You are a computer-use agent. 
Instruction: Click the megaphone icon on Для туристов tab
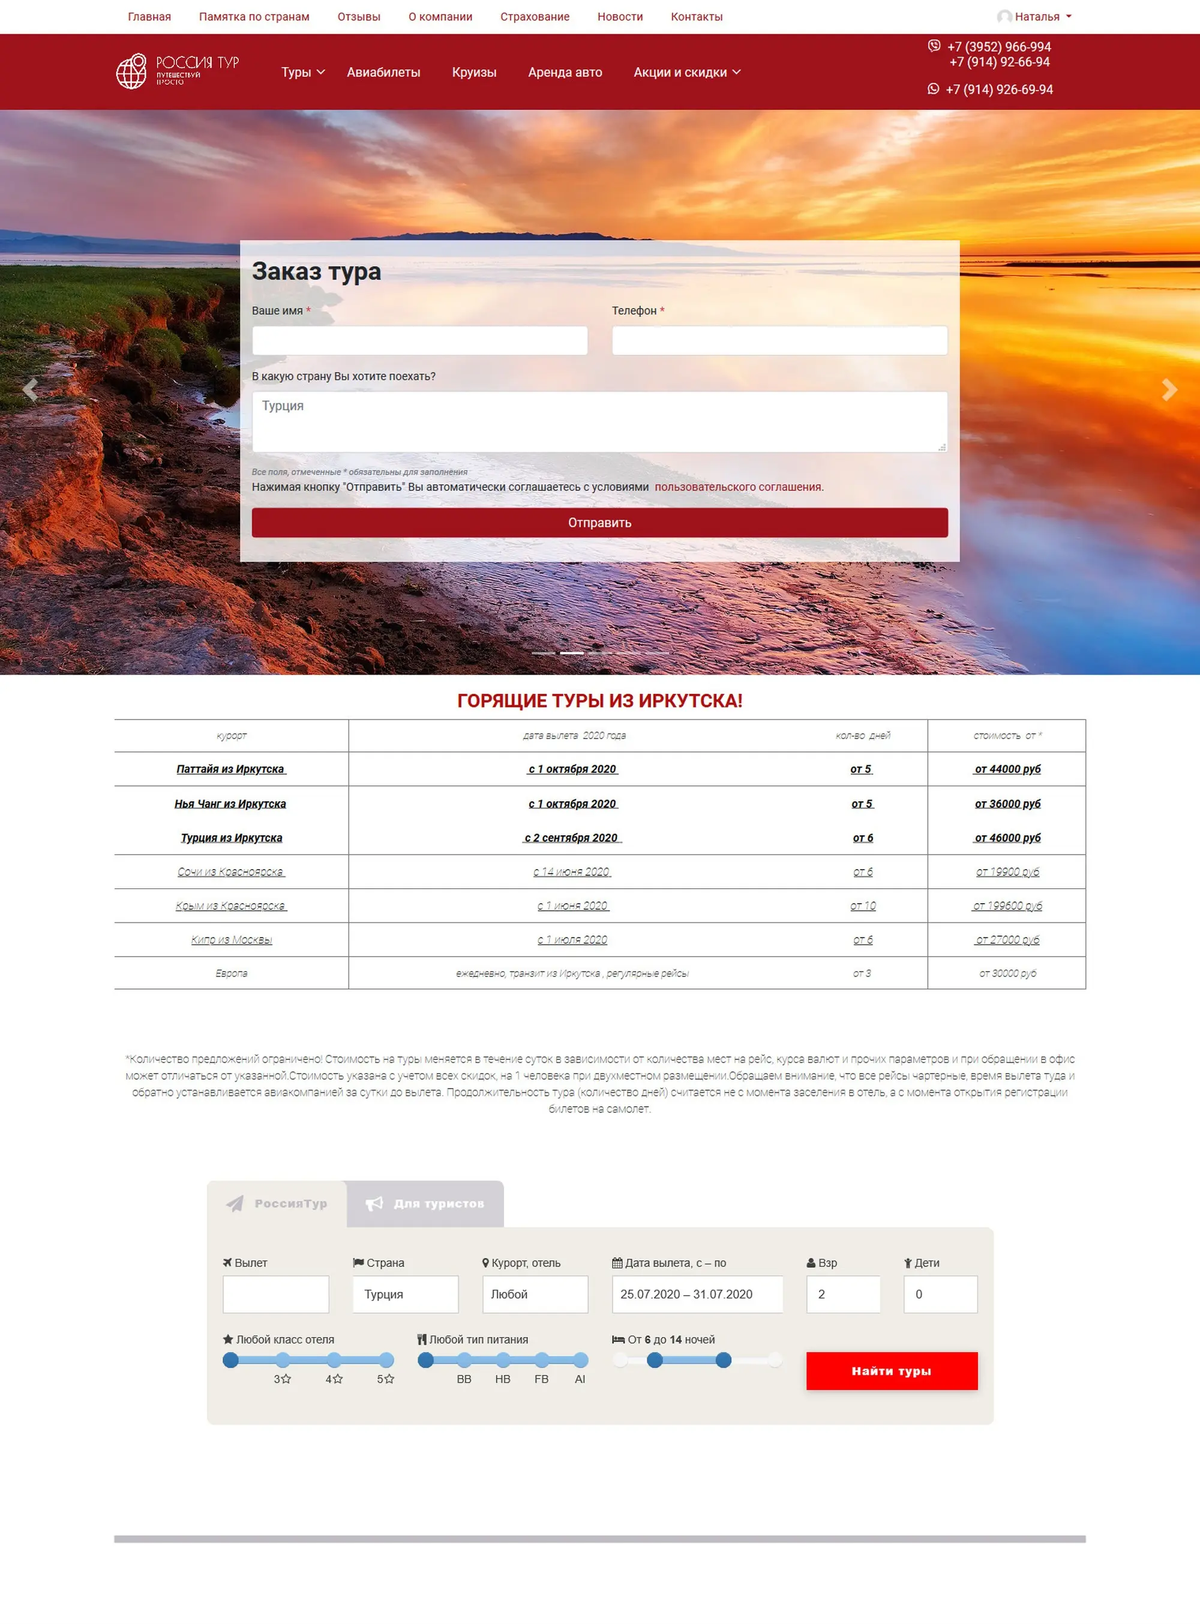(373, 1203)
